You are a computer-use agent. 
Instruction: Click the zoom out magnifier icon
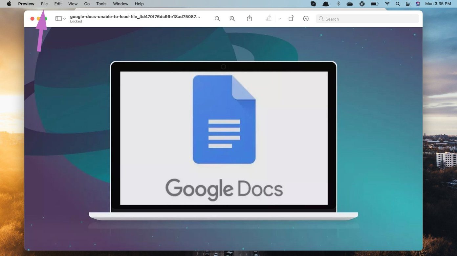pos(217,19)
